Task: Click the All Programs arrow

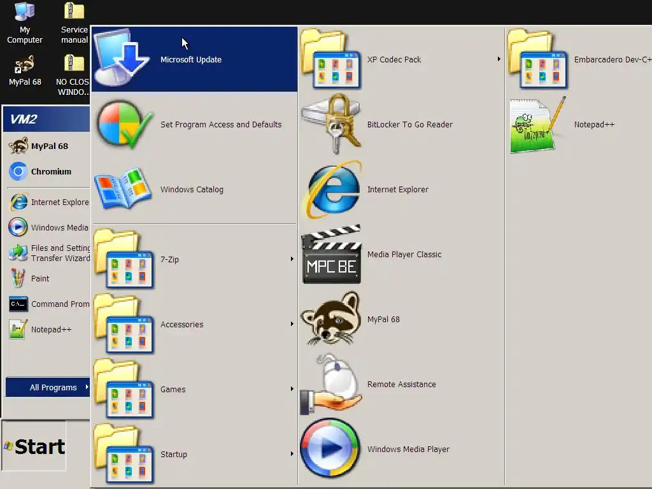Action: tap(87, 386)
